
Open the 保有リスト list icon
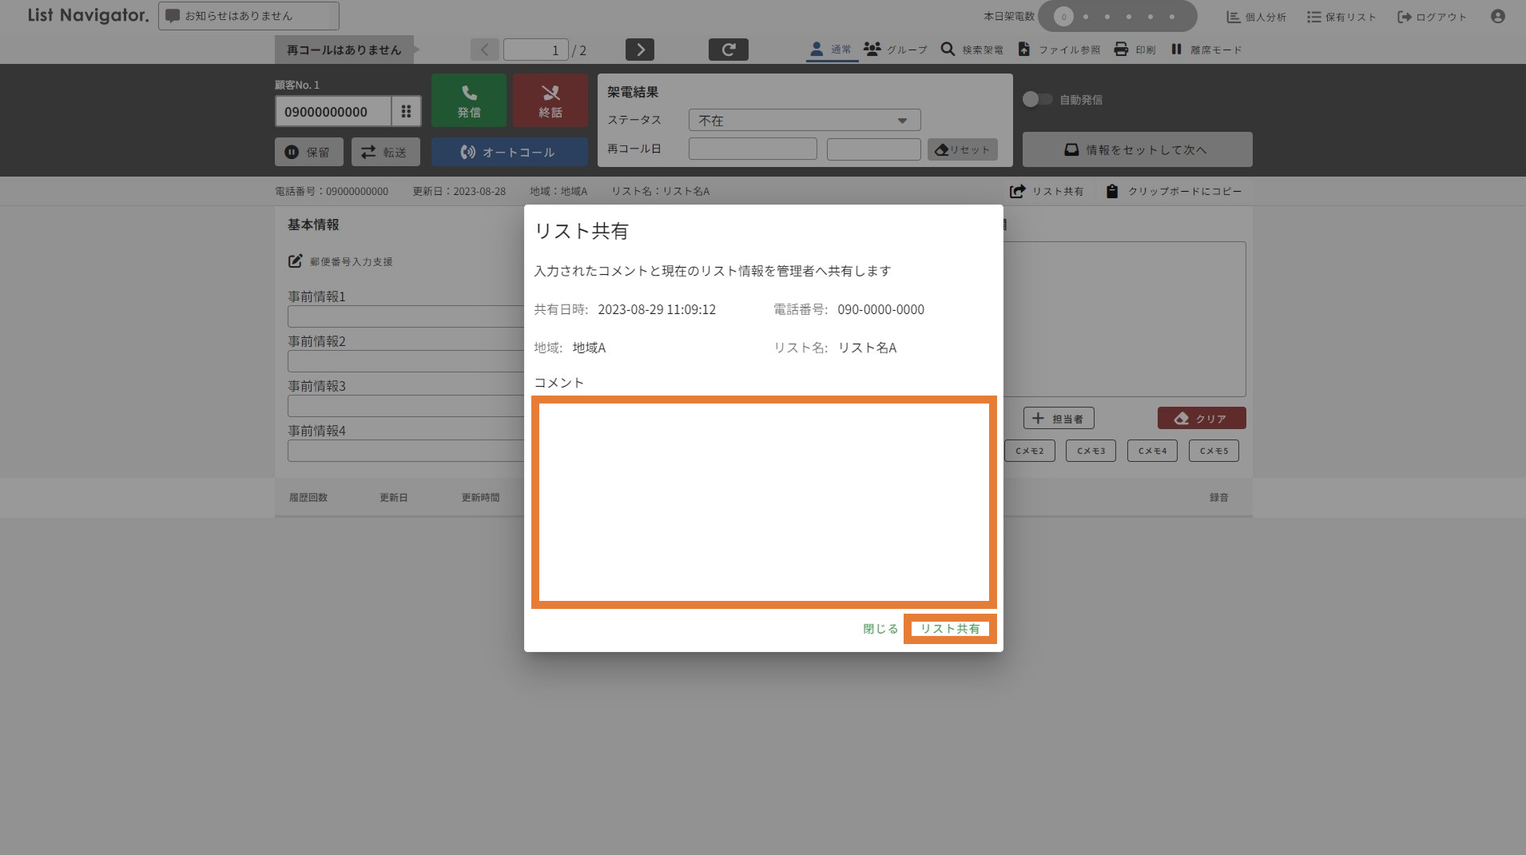click(x=1341, y=16)
